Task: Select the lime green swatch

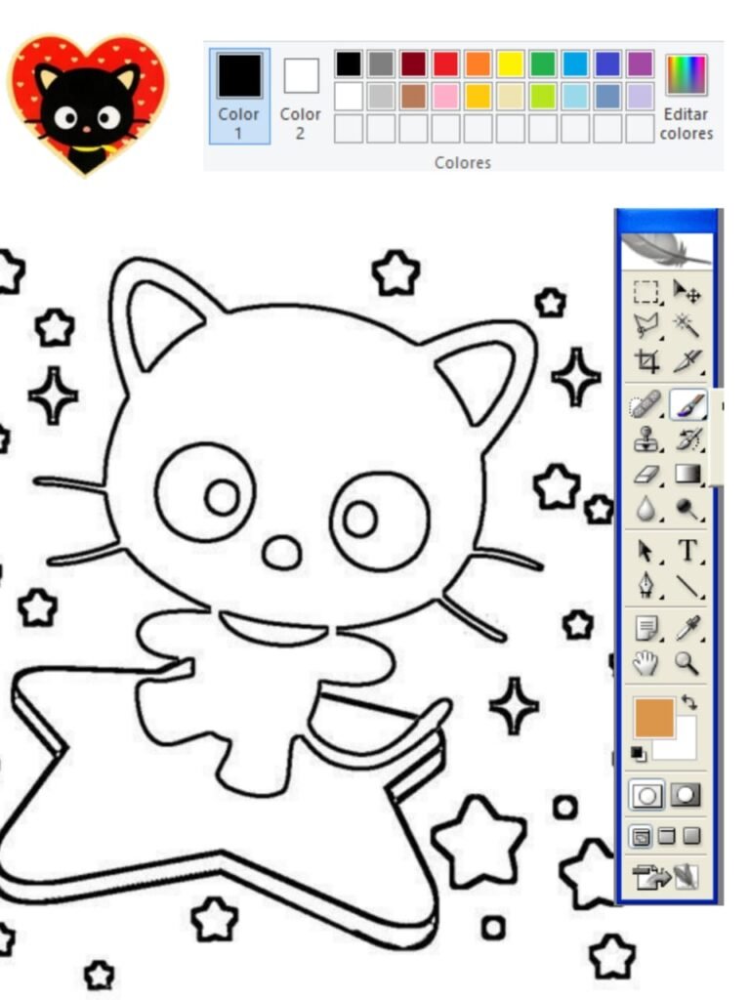Action: coord(543,97)
